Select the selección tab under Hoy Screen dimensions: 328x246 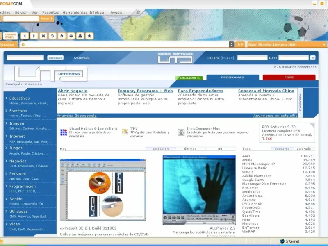coord(161,149)
